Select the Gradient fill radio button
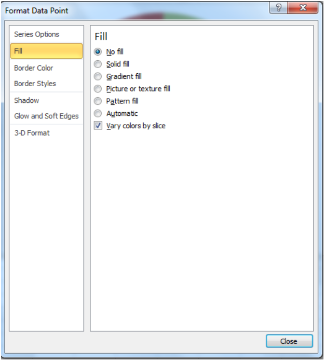Screen dimensions: 325x361 (x=98, y=76)
